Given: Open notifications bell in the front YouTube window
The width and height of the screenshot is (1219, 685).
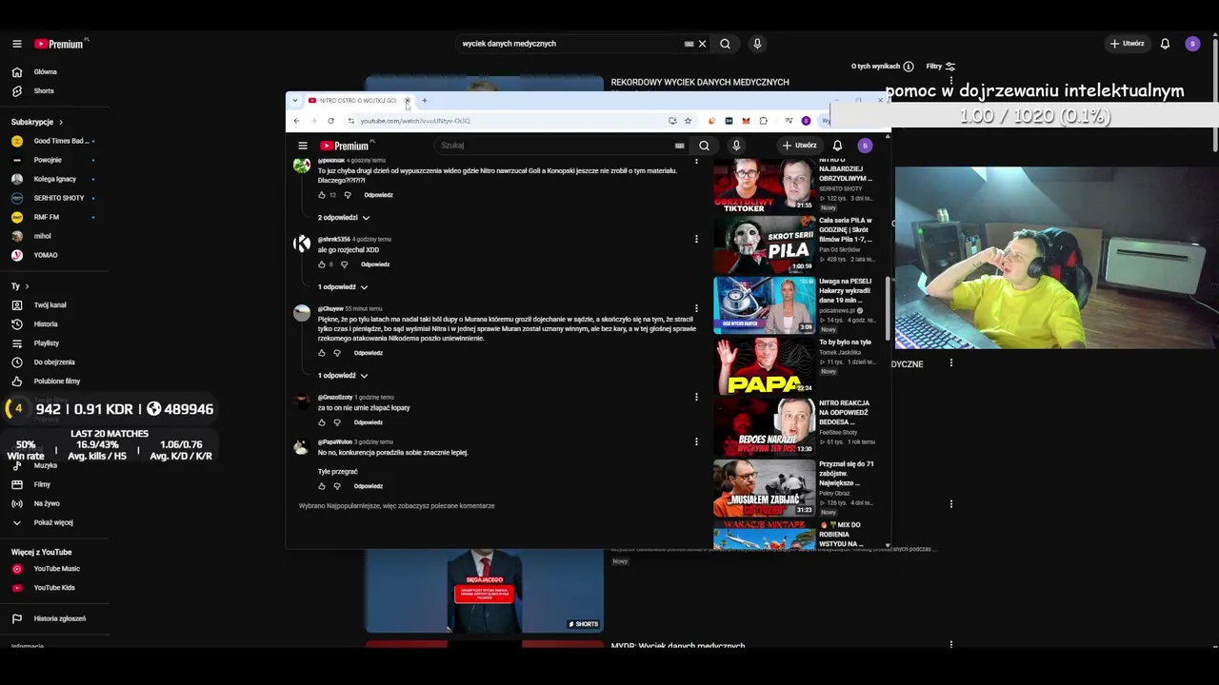Looking at the screenshot, I should tap(837, 146).
